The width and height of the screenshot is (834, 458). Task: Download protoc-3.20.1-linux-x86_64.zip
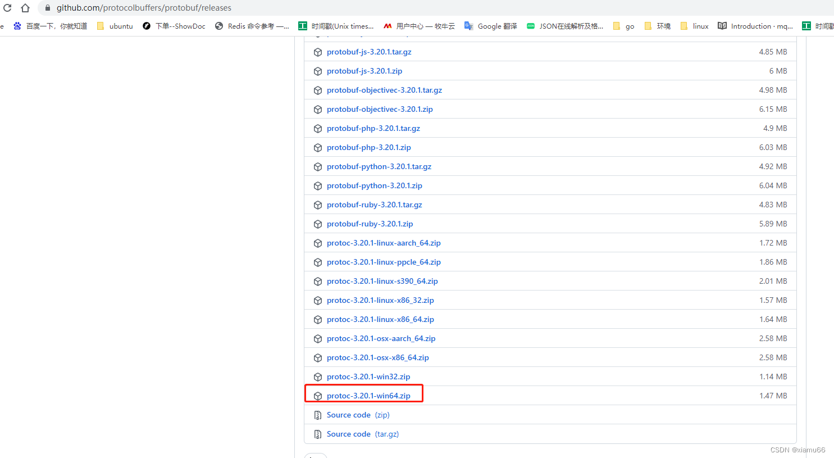tap(380, 319)
